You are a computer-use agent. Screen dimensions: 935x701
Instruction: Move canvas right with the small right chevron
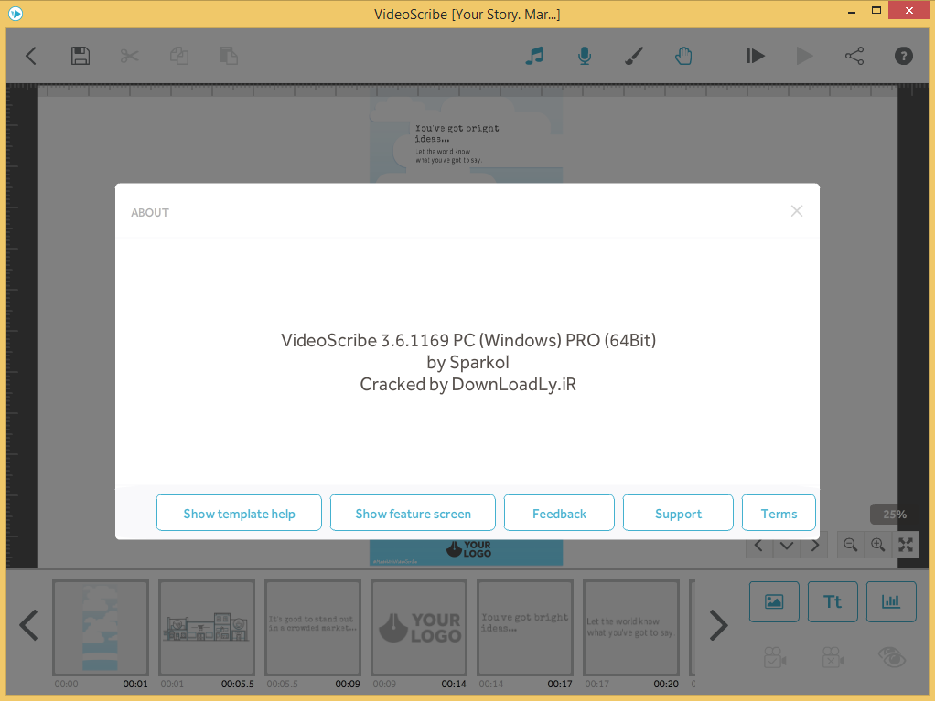pyautogui.click(x=814, y=545)
